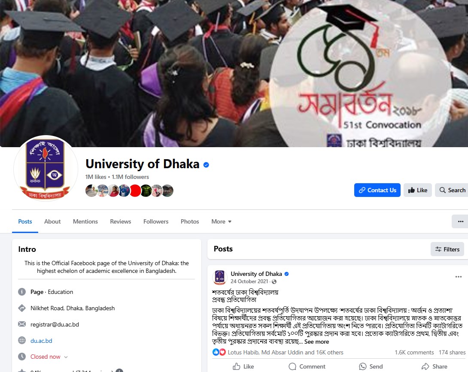
Task: Switch to the About tab
Action: (x=52, y=221)
